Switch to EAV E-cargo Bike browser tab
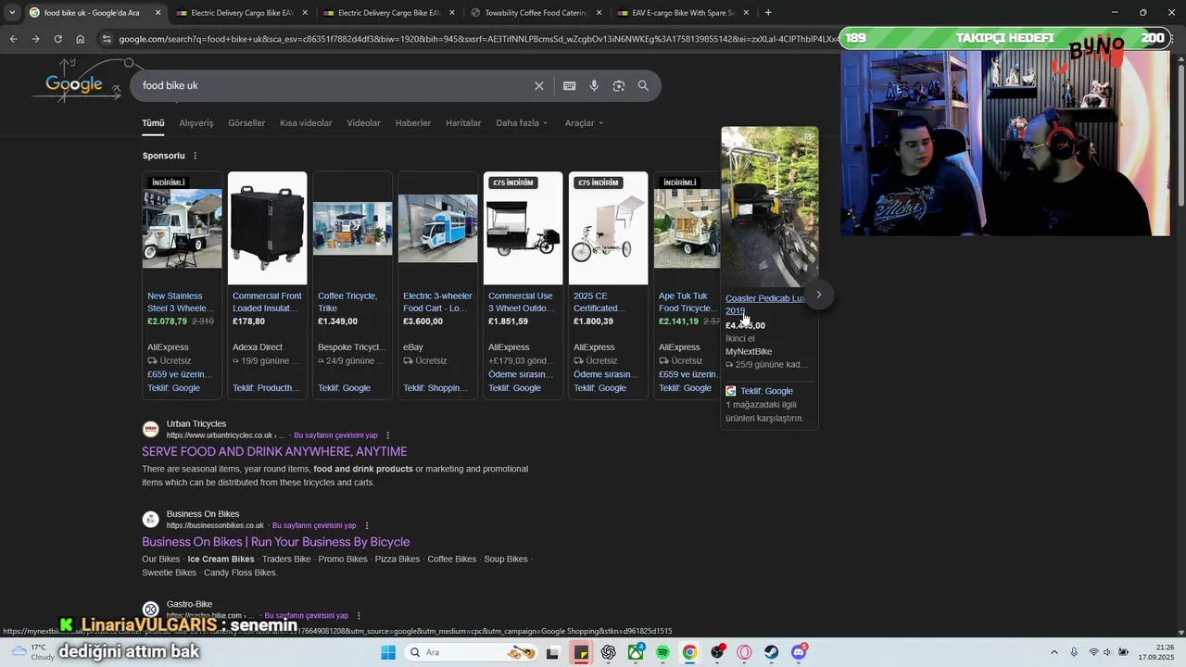1186x667 pixels. point(683,13)
